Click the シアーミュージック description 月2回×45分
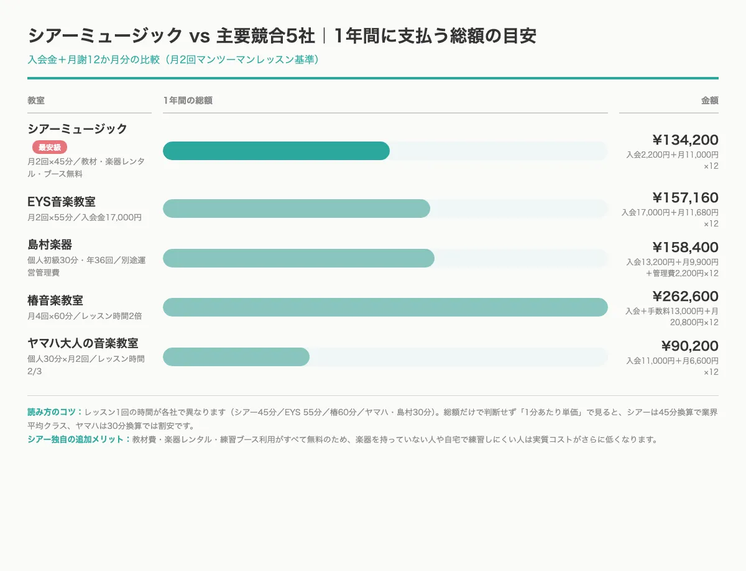Screen dimensions: 746x571 (x=86, y=168)
